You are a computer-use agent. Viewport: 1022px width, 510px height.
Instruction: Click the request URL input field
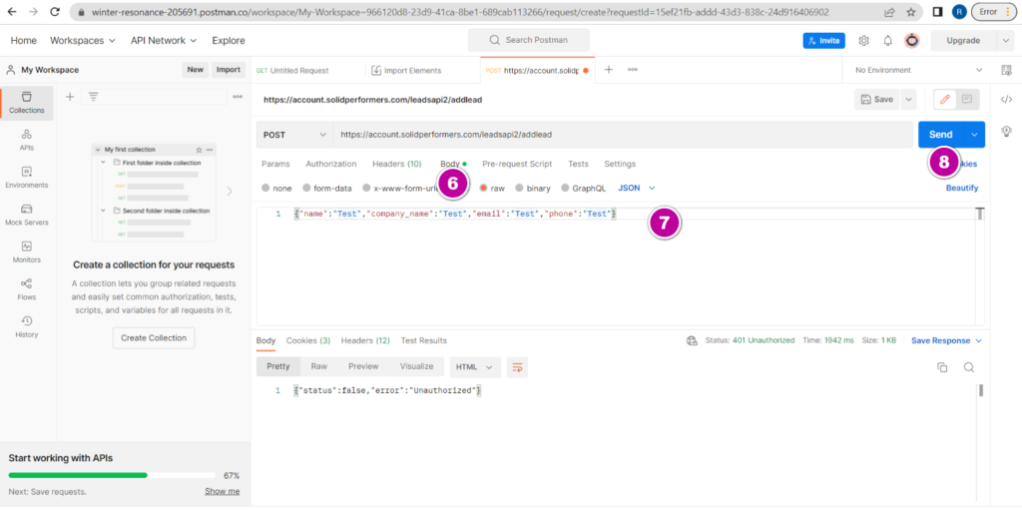(x=623, y=135)
